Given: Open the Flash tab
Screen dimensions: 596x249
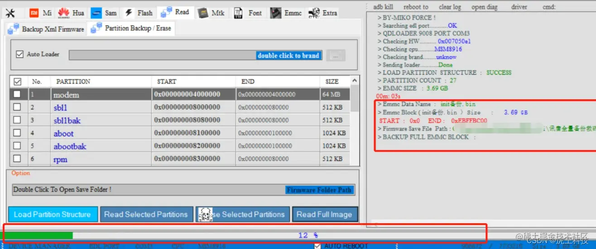Looking at the screenshot, I should 138,13.
